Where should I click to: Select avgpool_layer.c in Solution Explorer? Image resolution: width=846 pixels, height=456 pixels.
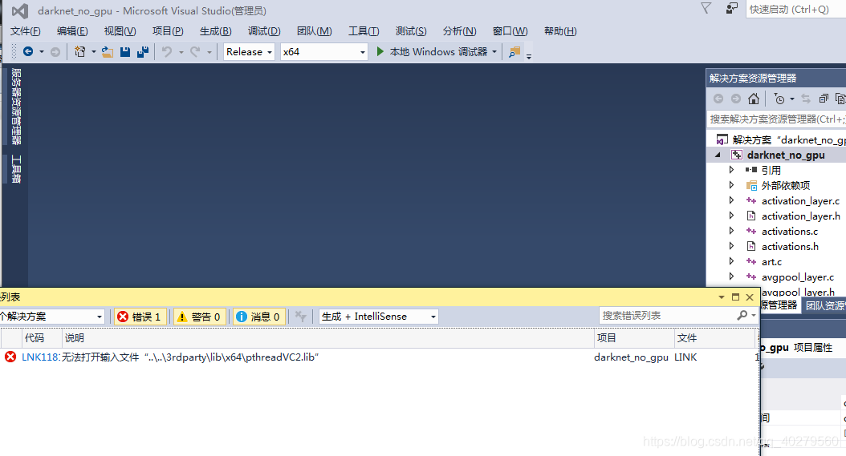click(x=798, y=277)
